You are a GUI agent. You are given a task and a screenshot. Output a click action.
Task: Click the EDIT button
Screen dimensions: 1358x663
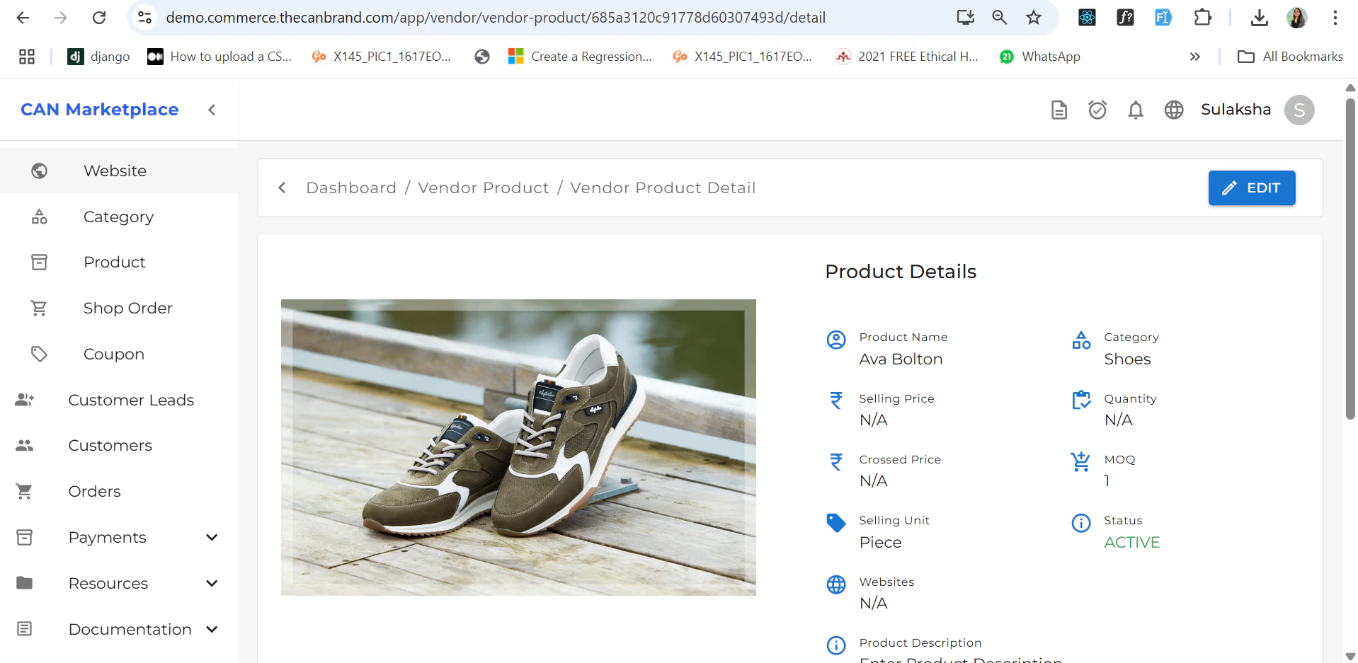(x=1250, y=188)
